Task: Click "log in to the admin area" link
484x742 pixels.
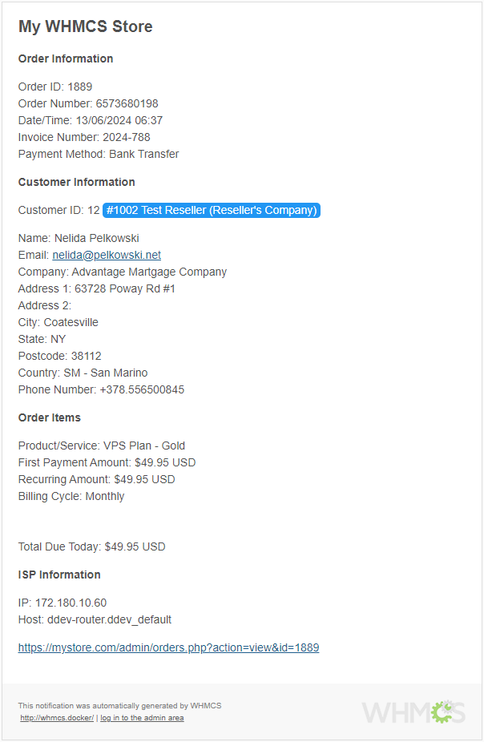Action: 142,718
